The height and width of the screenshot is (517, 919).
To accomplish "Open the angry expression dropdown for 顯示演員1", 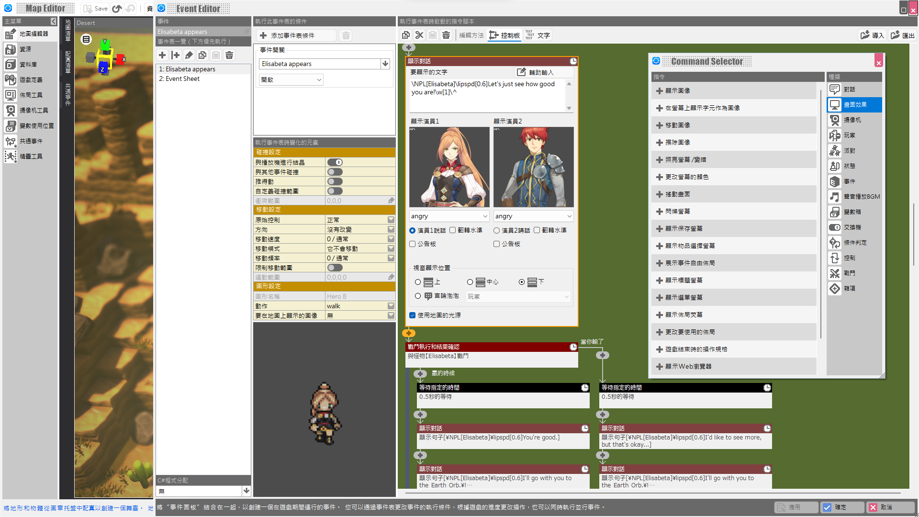I will 448,216.
